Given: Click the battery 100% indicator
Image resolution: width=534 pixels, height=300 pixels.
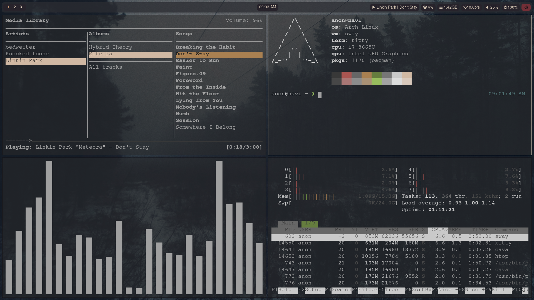Looking at the screenshot, I should [511, 7].
